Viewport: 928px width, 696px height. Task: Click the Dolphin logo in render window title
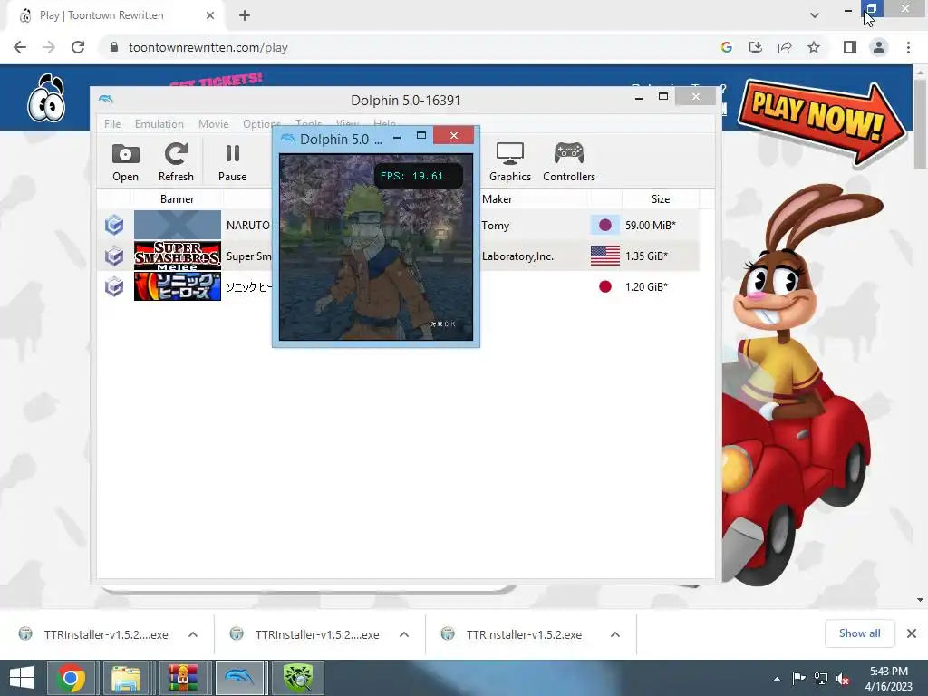click(287, 139)
